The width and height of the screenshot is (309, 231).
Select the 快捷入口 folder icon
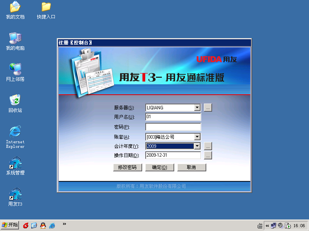pos(46,10)
